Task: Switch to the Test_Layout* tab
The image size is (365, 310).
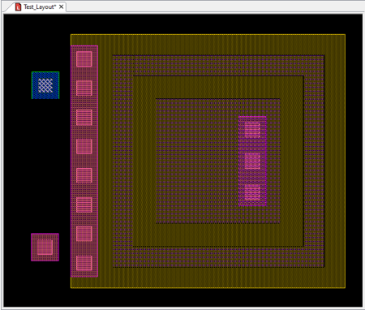Action: pyautogui.click(x=40, y=7)
